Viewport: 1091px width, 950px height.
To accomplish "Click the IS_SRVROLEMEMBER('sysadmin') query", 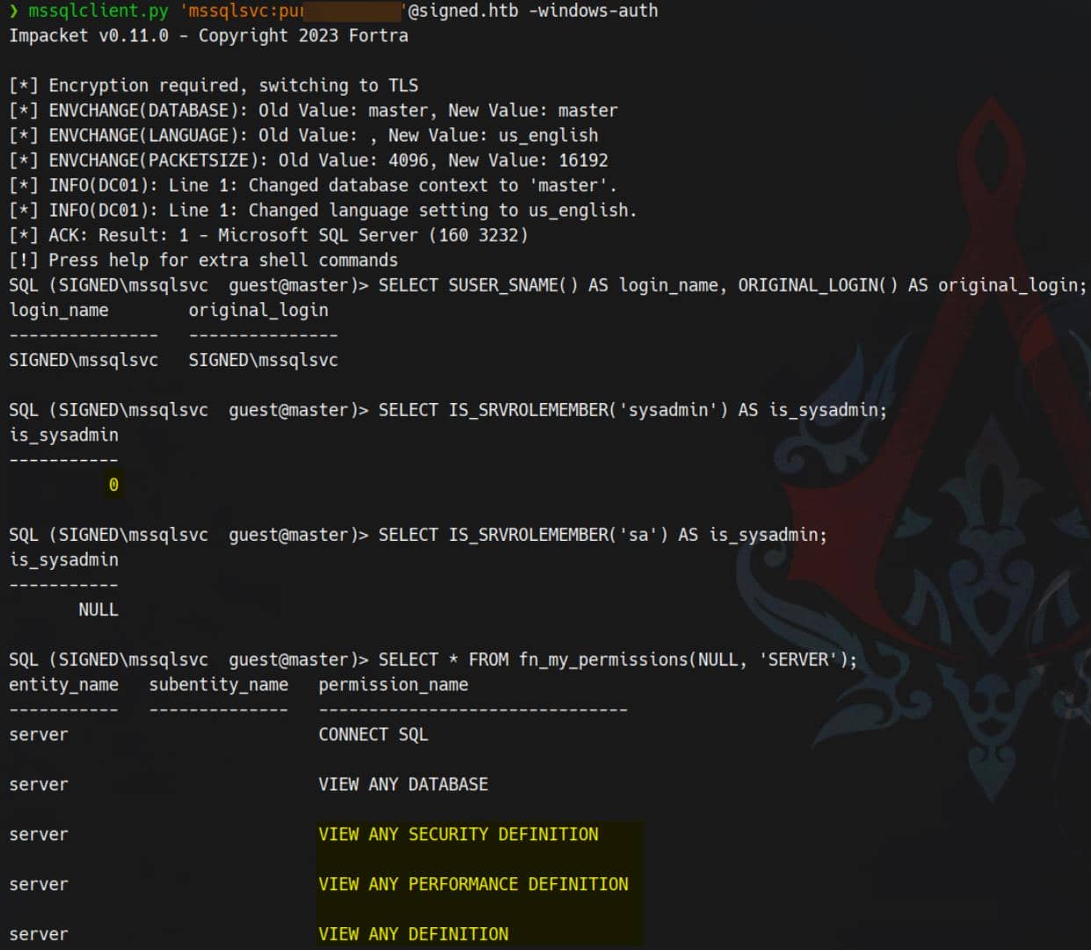I will click(x=633, y=411).
